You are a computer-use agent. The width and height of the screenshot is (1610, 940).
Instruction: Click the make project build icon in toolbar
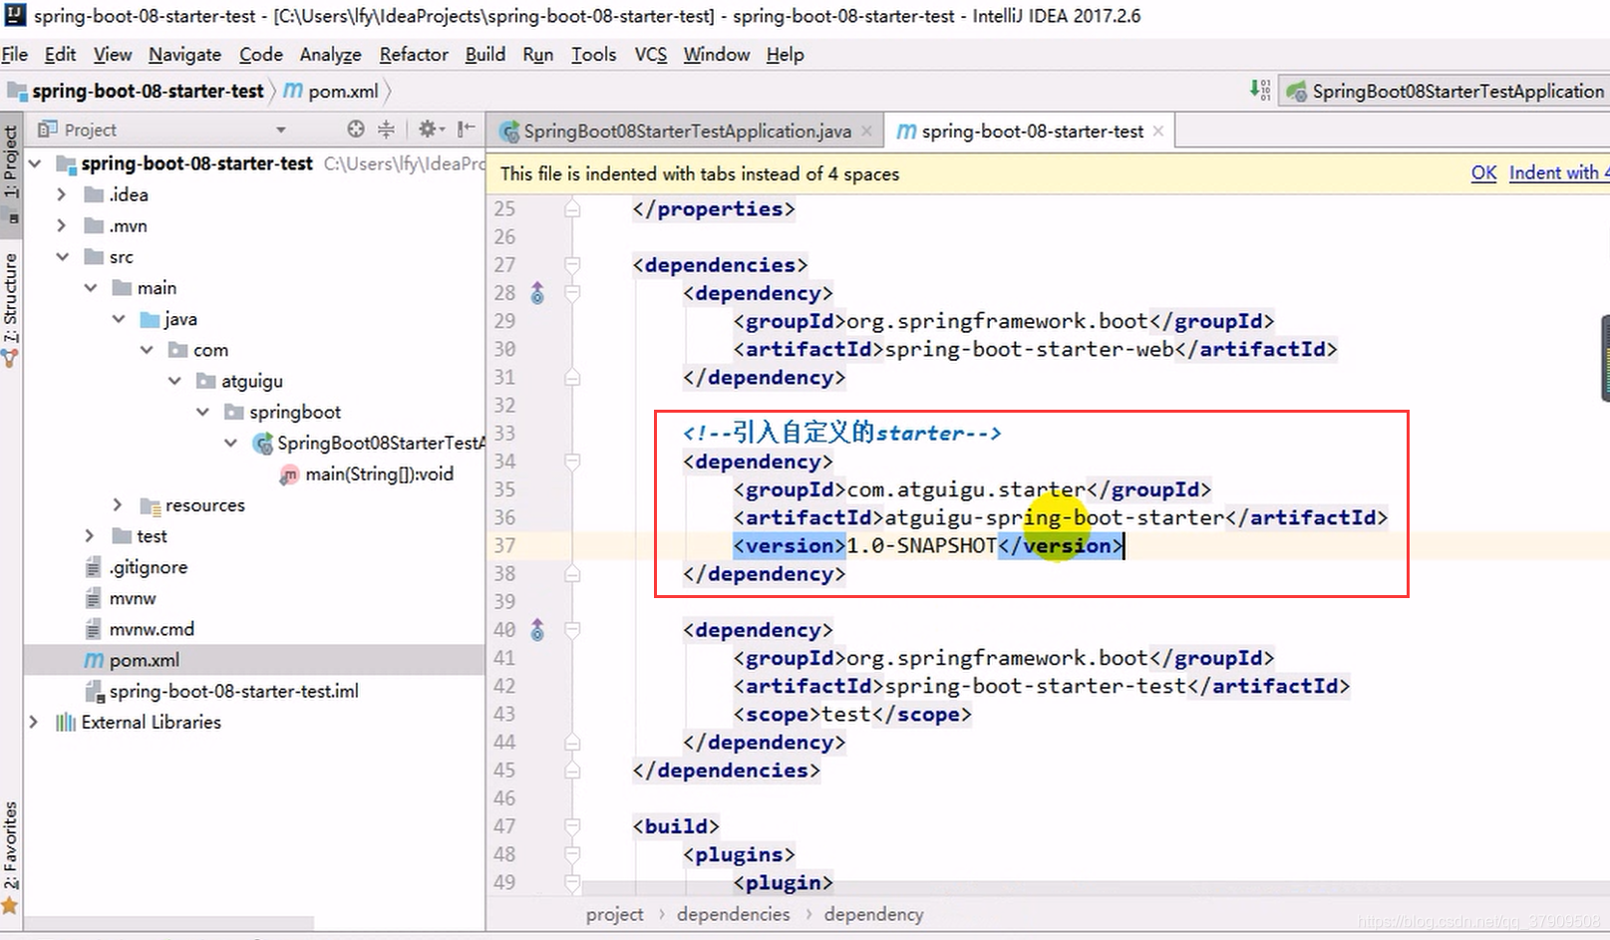click(x=1260, y=91)
